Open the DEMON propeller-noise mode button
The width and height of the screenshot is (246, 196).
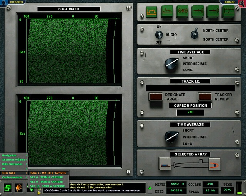[x=182, y=11]
